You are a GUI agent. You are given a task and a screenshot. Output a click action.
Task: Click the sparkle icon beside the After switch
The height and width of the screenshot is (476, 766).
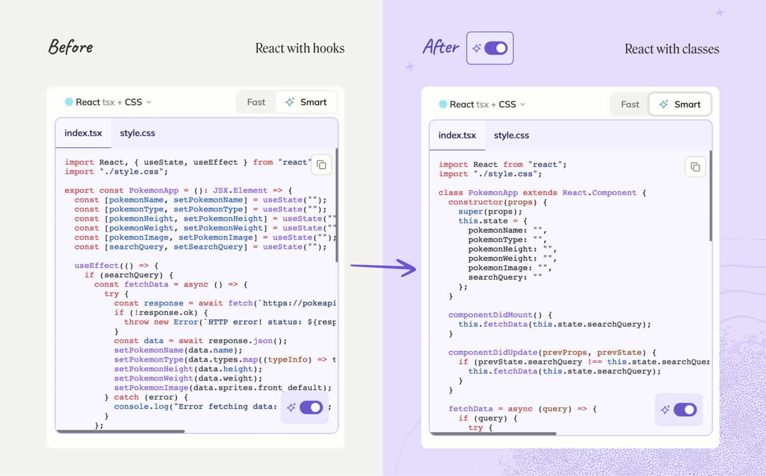click(x=478, y=47)
